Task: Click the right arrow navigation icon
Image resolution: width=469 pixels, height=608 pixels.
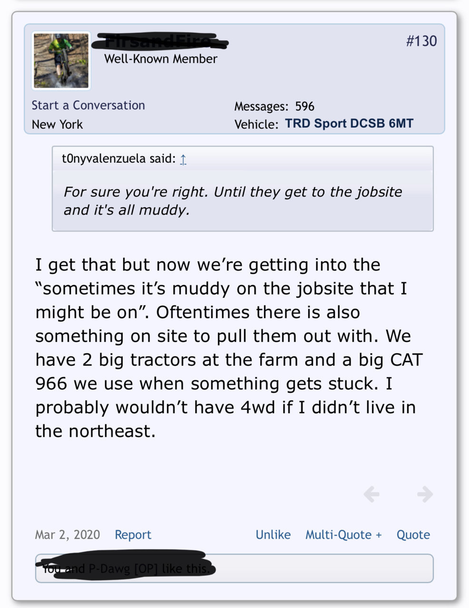Action: point(425,494)
